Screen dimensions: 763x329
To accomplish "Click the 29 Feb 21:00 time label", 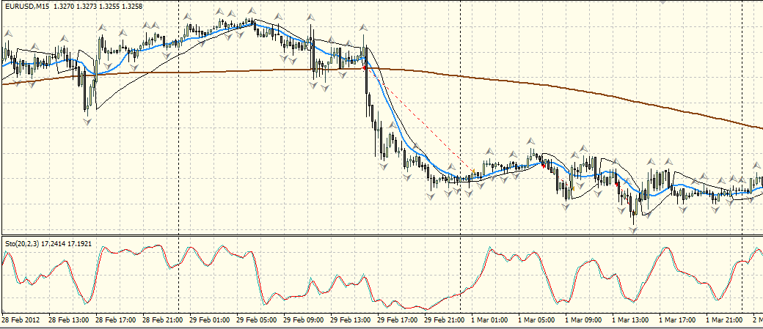I will pos(445,320).
